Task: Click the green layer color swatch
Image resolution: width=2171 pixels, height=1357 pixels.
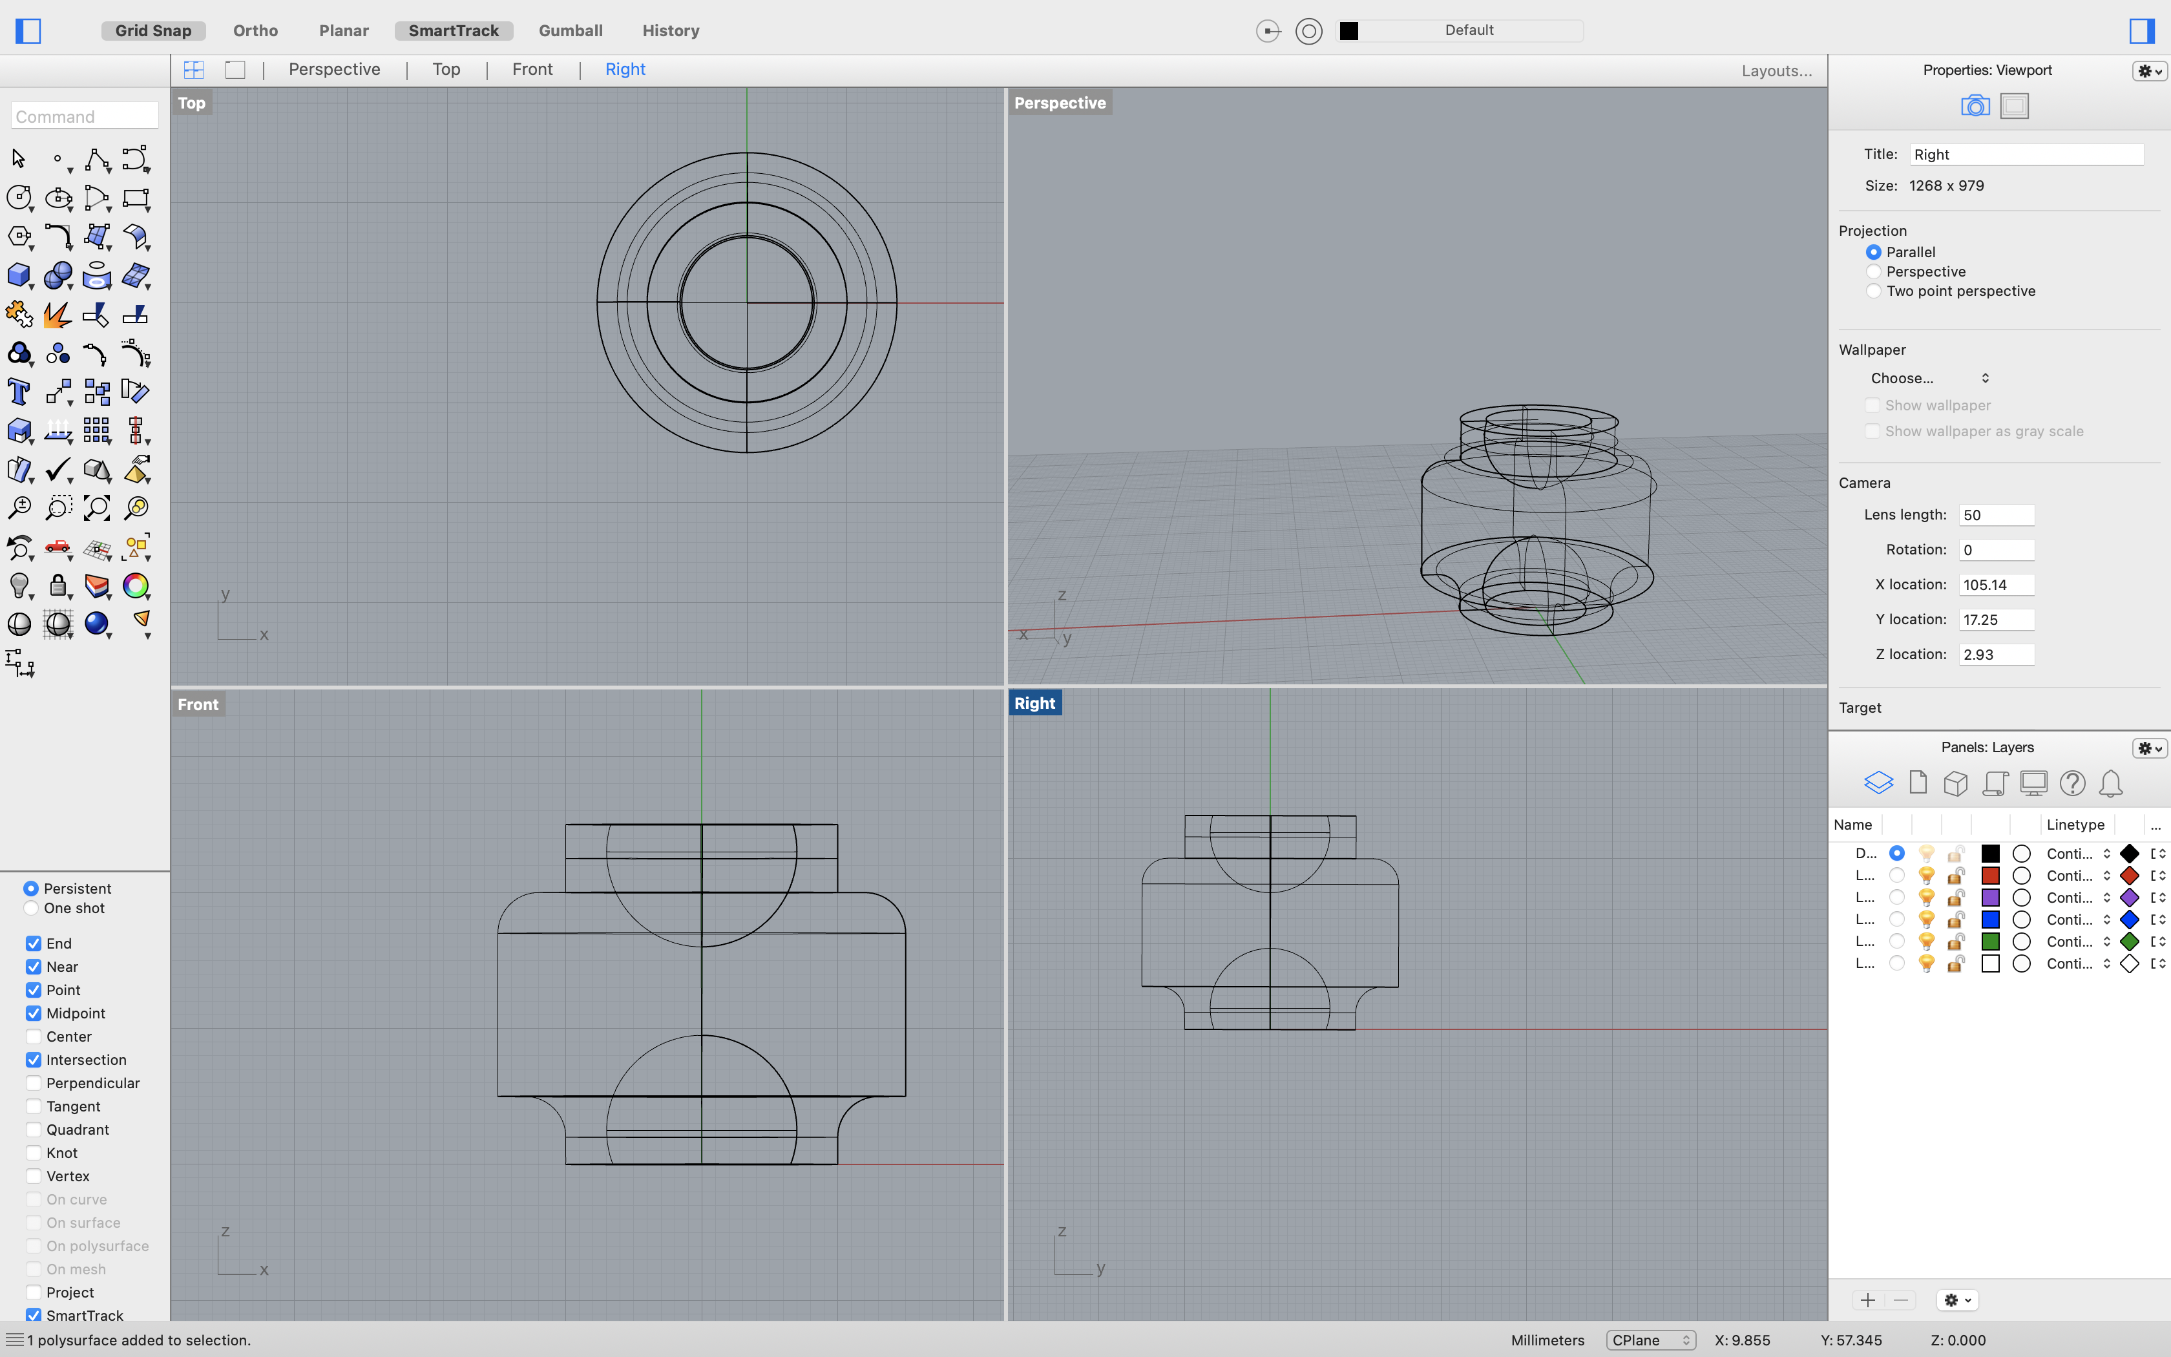Action: pyautogui.click(x=1990, y=941)
